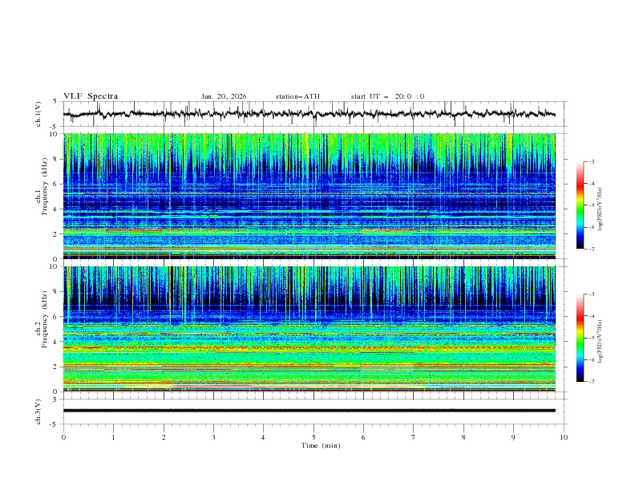Click time axis tick label "9"

[513, 437]
